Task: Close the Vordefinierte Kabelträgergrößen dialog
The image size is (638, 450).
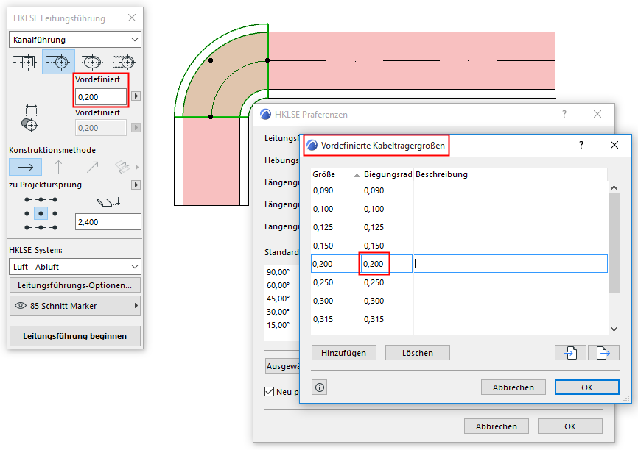Action: coord(614,145)
